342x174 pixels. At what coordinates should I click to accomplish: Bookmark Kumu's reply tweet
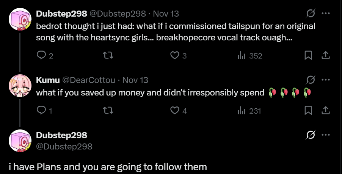(x=308, y=111)
